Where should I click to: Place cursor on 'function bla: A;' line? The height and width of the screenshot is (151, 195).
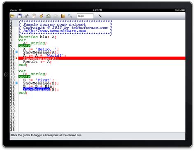coord(37,37)
